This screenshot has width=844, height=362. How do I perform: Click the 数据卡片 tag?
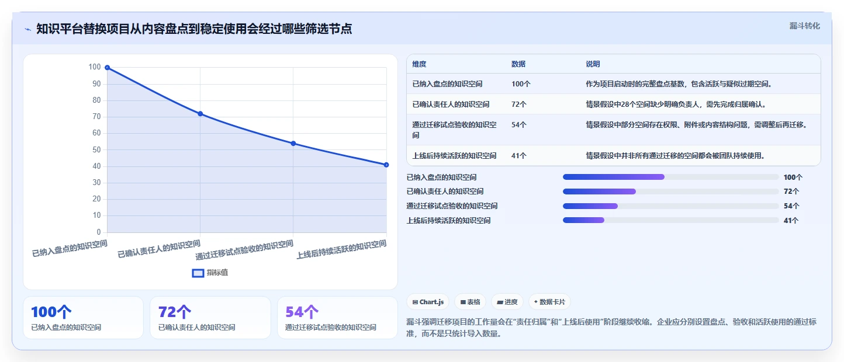tap(549, 302)
